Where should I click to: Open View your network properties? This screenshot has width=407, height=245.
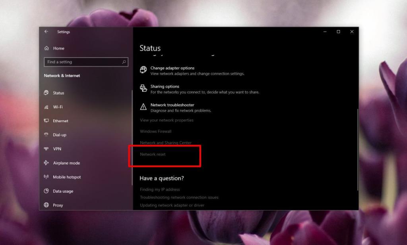166,120
